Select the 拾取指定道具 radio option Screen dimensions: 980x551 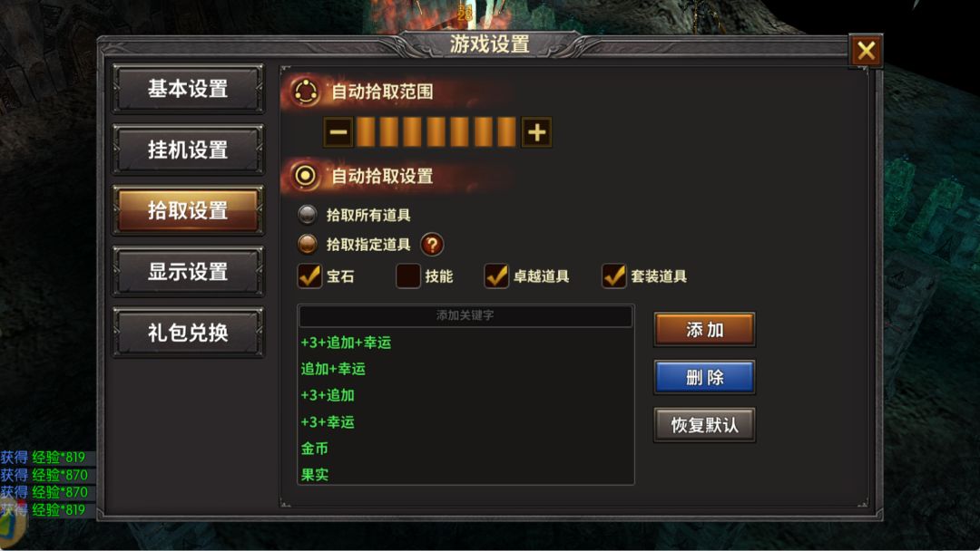coord(307,245)
